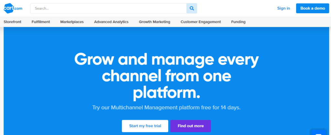The height and width of the screenshot is (135, 331).
Task: Open the Fulfillment menu
Action: click(x=41, y=22)
